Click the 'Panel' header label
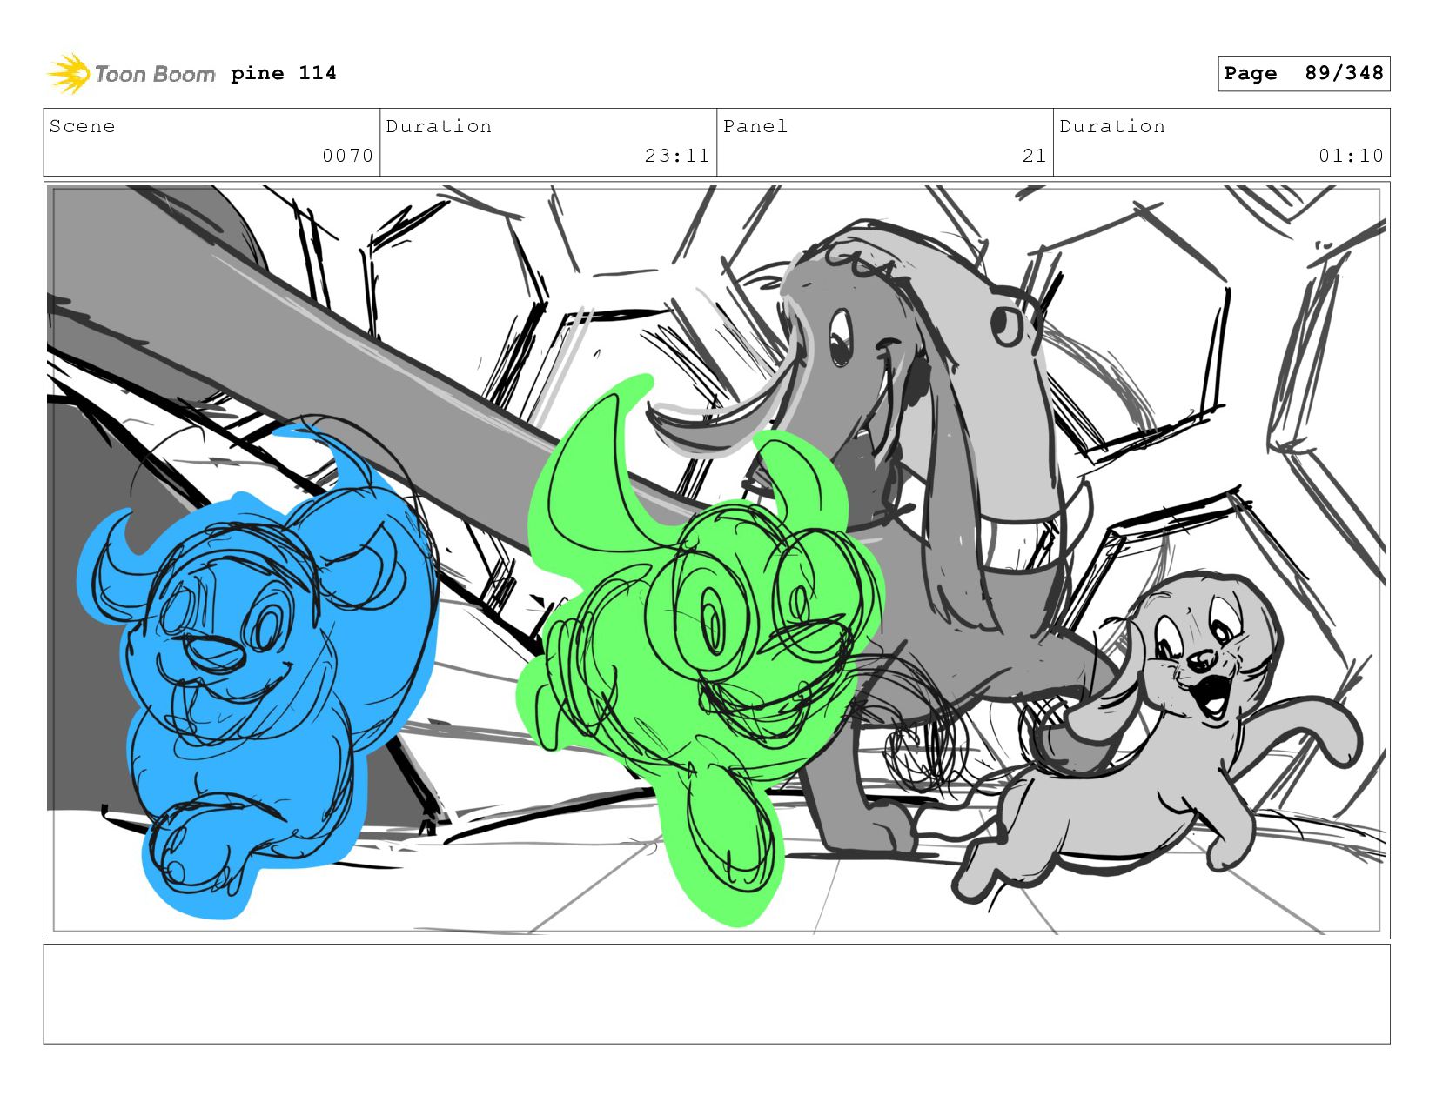 755,126
